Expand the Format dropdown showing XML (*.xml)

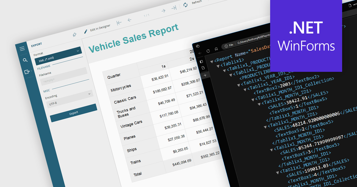(x=58, y=55)
